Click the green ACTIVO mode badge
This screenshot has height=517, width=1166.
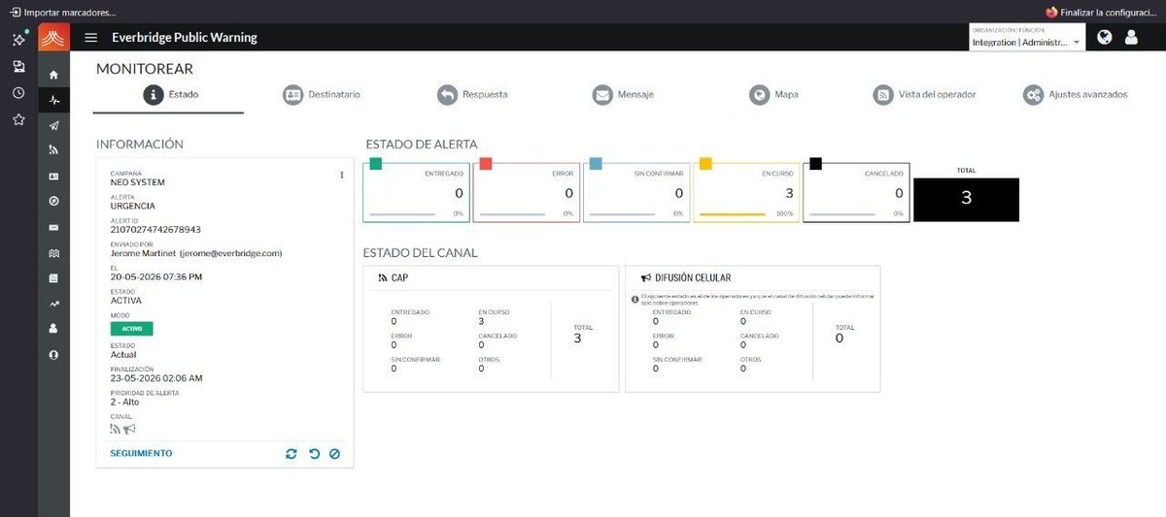[131, 329]
